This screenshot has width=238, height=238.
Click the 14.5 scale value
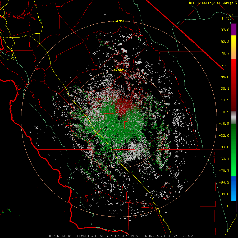tap(225, 100)
